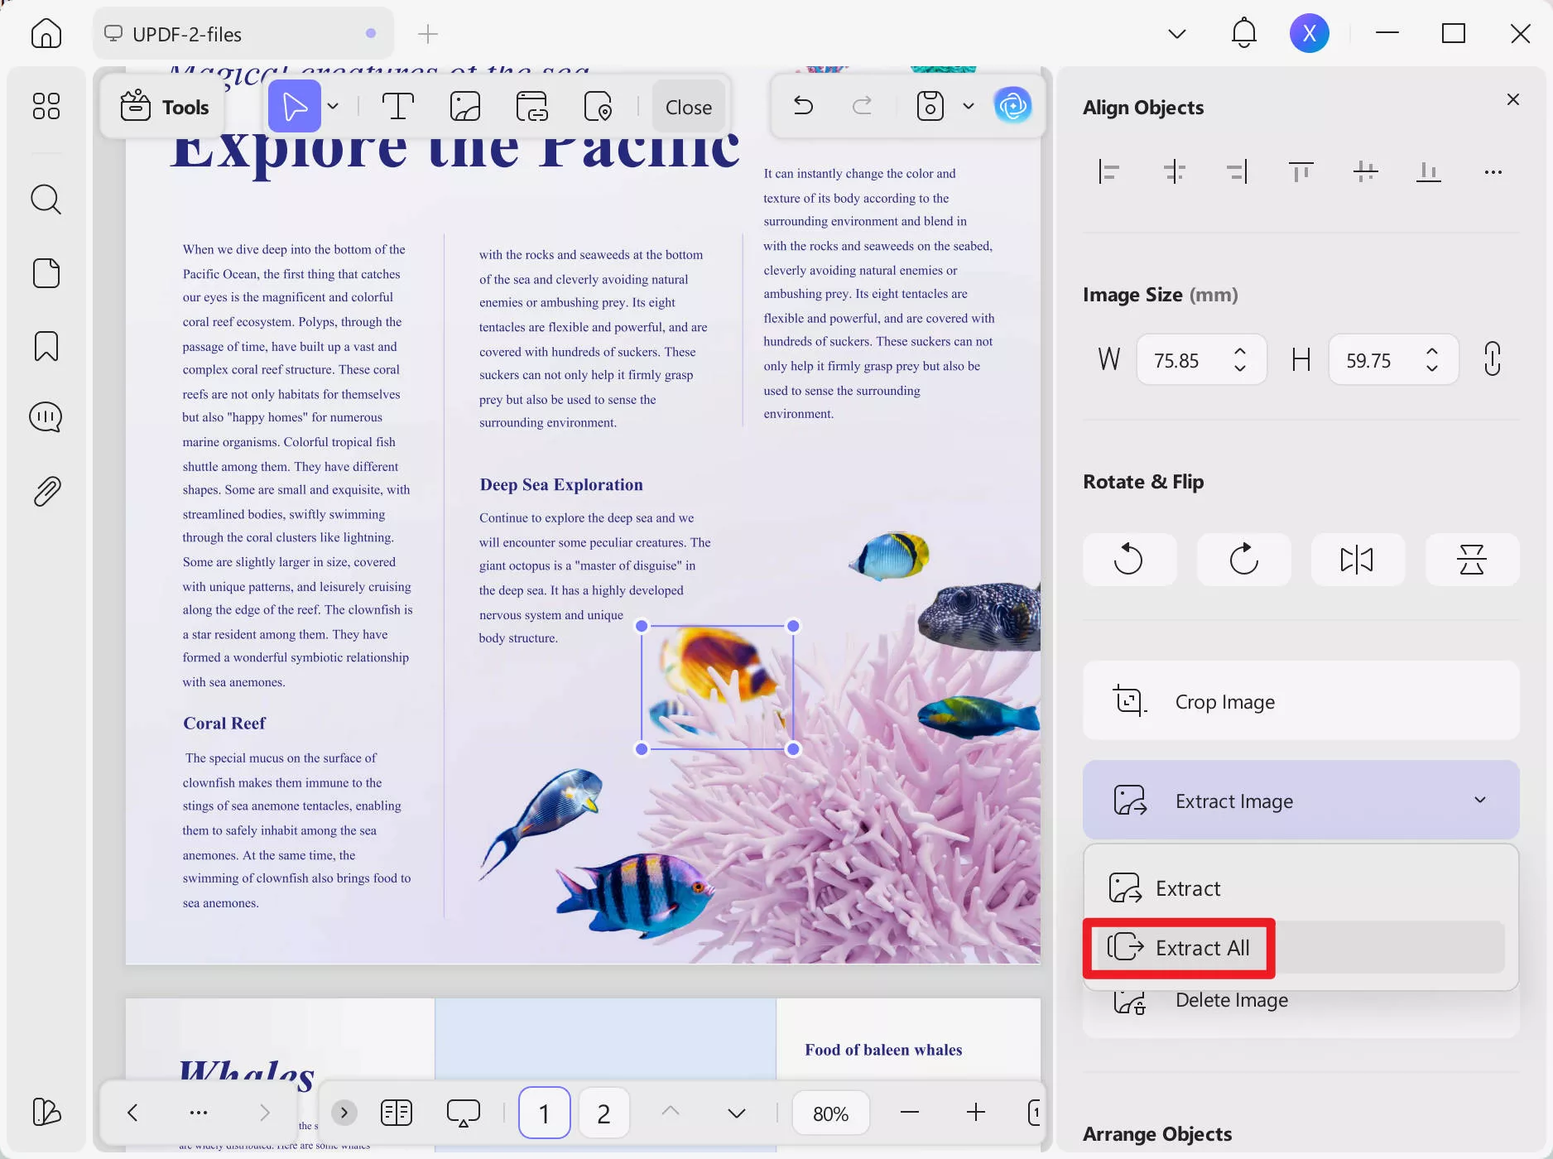Enable two-page book view
The image size is (1553, 1159).
tap(397, 1112)
